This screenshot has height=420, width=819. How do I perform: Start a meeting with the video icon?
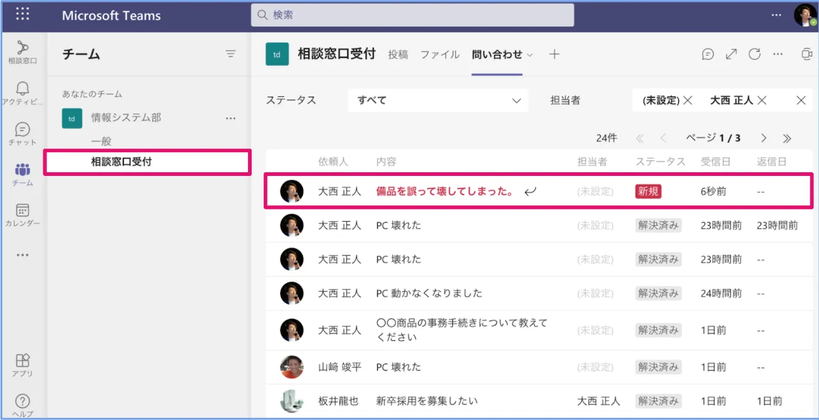(x=807, y=54)
